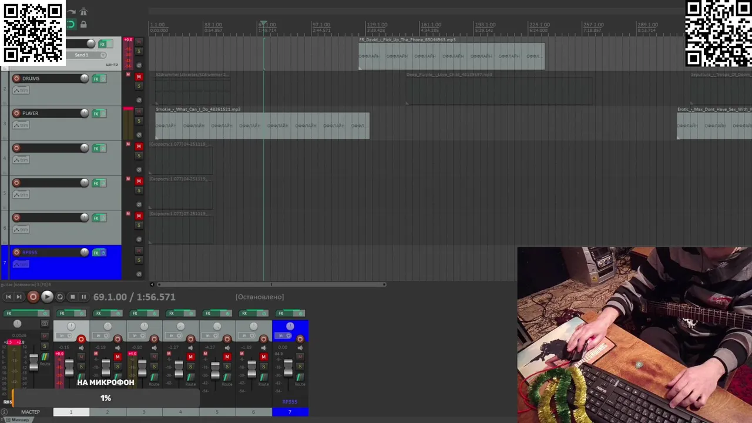Open the Send 1 dropdown on master track

coord(86,55)
